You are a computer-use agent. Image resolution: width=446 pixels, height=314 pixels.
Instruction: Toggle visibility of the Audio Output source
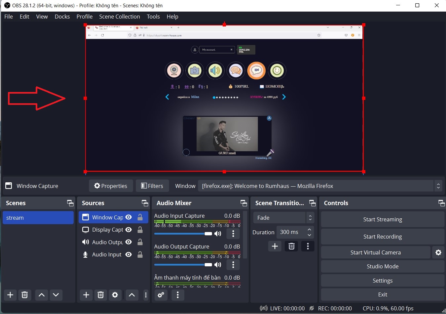point(129,242)
